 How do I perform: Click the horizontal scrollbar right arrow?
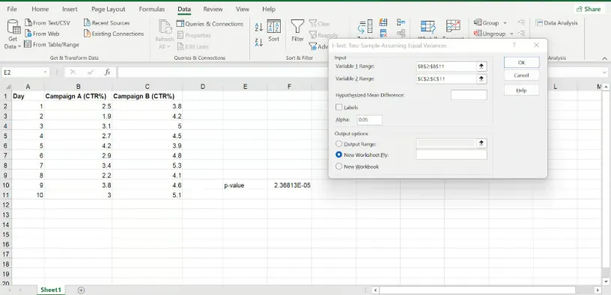598,290
